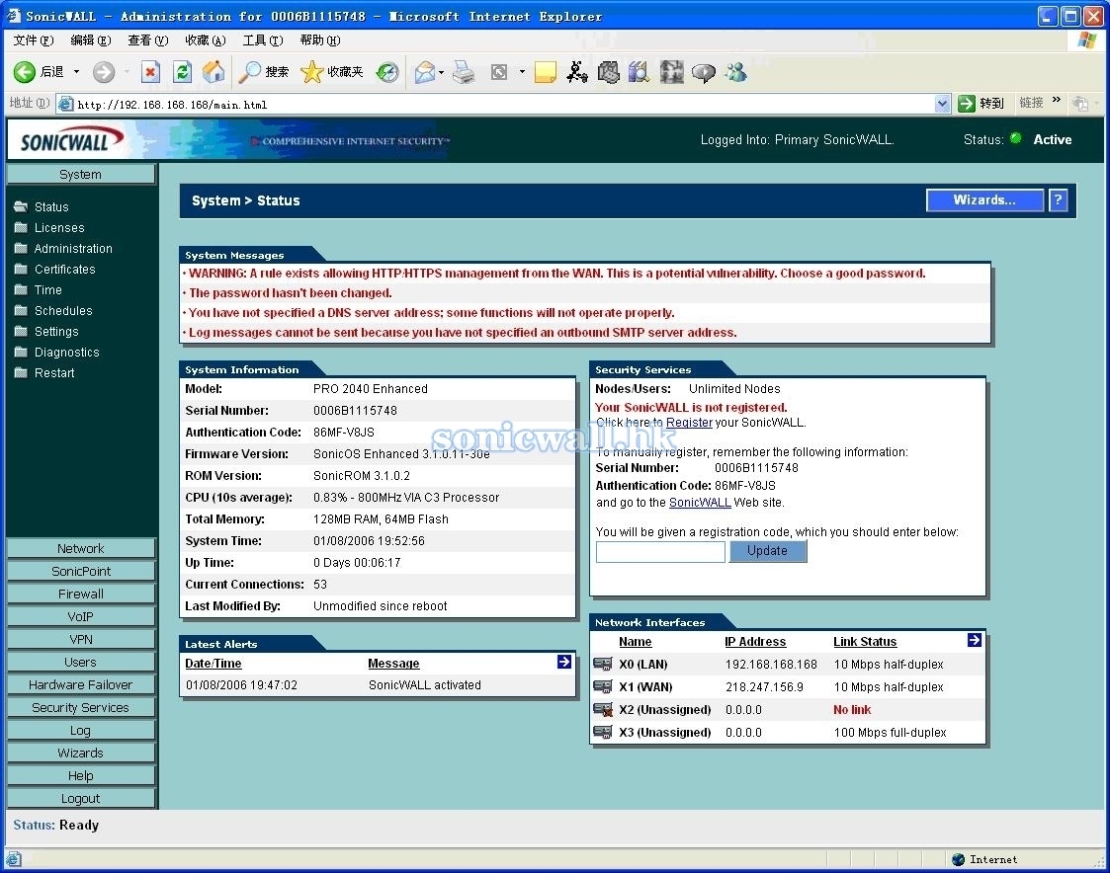Sort alerts by Date/Time column header
Viewport: 1110px width, 873px height.
pos(213,664)
